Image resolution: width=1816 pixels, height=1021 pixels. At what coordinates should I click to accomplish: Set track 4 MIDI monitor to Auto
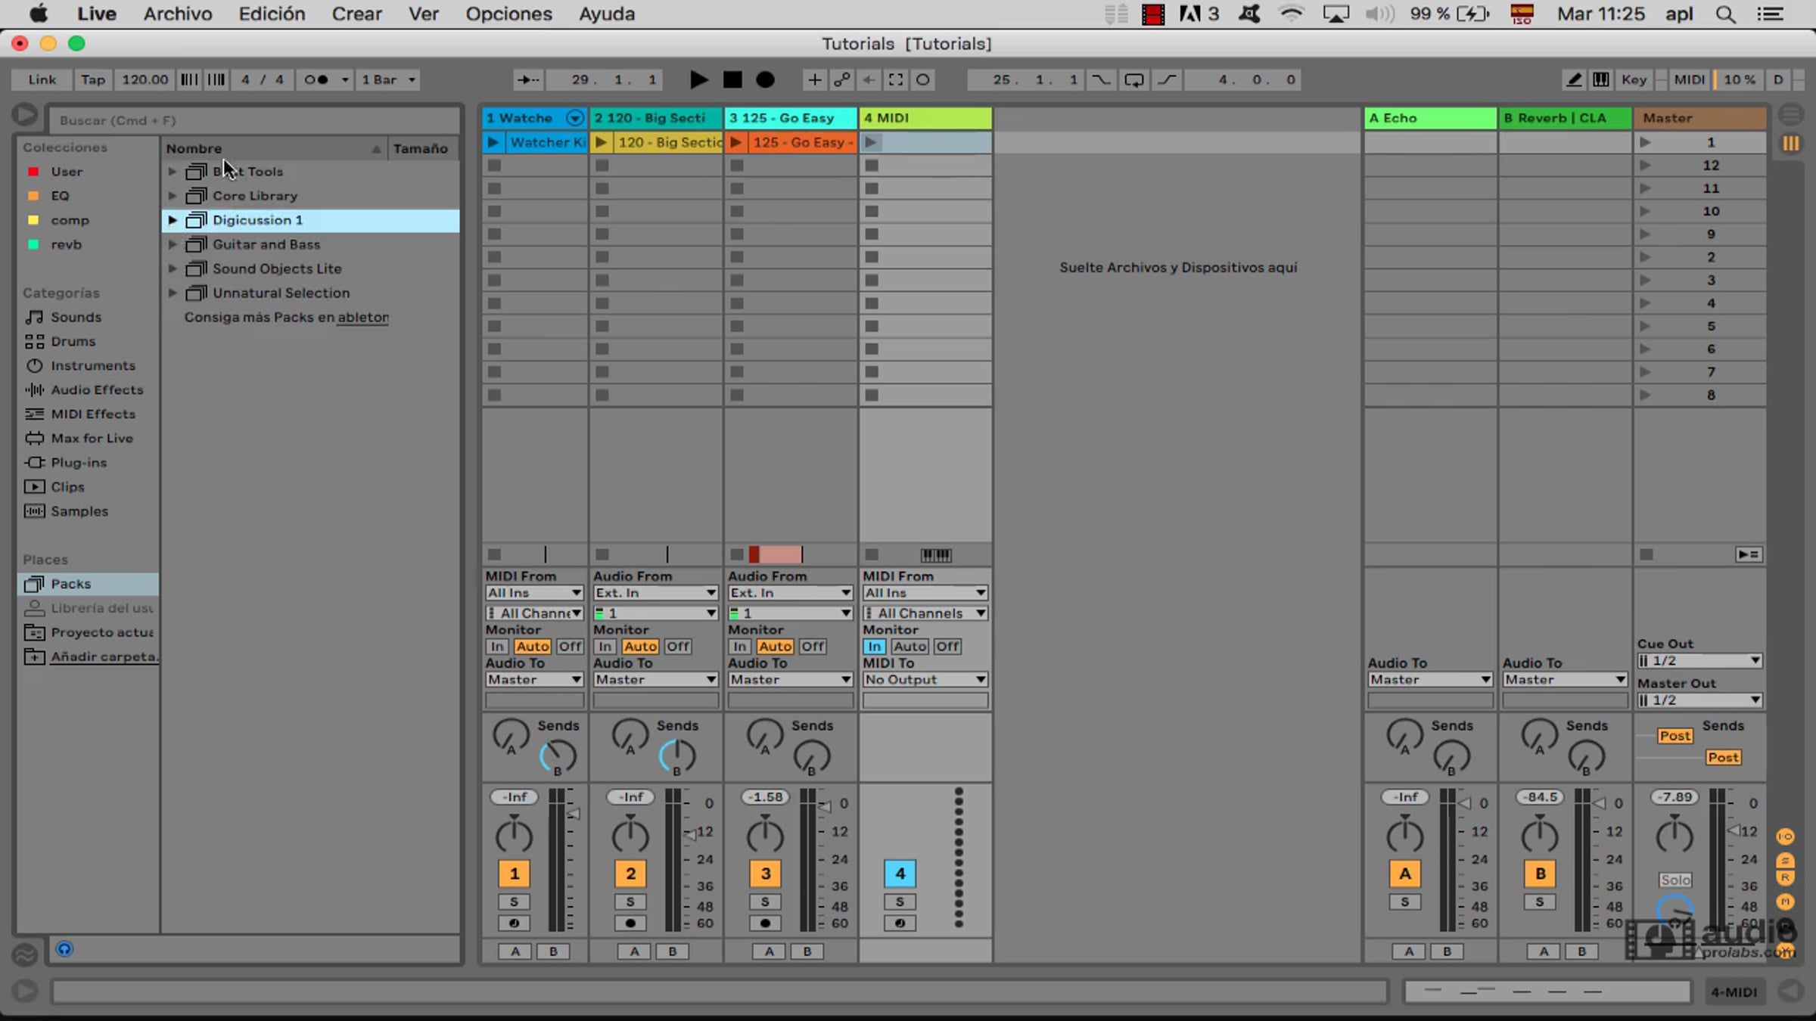[x=909, y=647]
